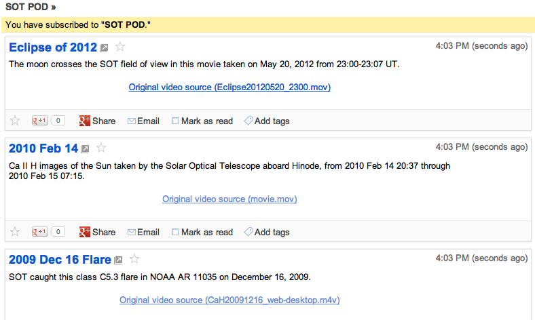Star the Eclipse of 2012 title

(x=120, y=47)
